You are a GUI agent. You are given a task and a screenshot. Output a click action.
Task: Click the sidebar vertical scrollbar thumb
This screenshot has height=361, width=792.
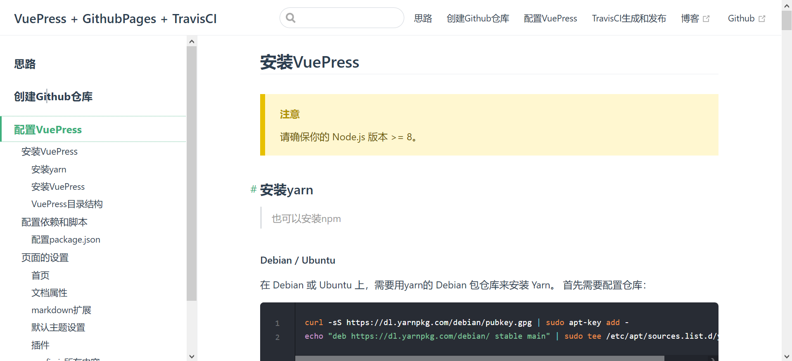[192, 173]
